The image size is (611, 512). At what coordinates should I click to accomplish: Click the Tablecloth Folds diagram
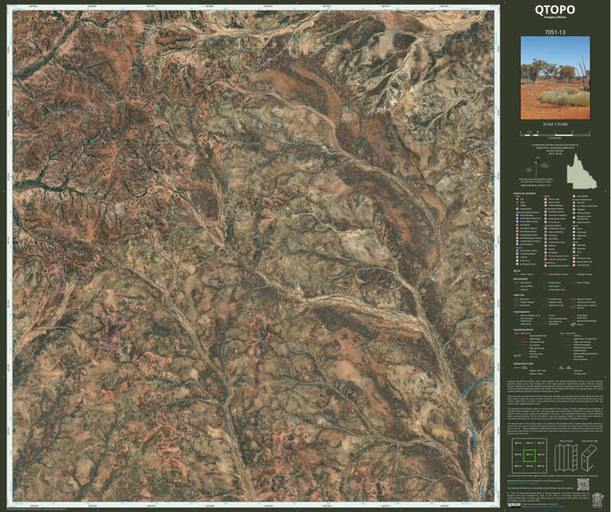(590, 458)
